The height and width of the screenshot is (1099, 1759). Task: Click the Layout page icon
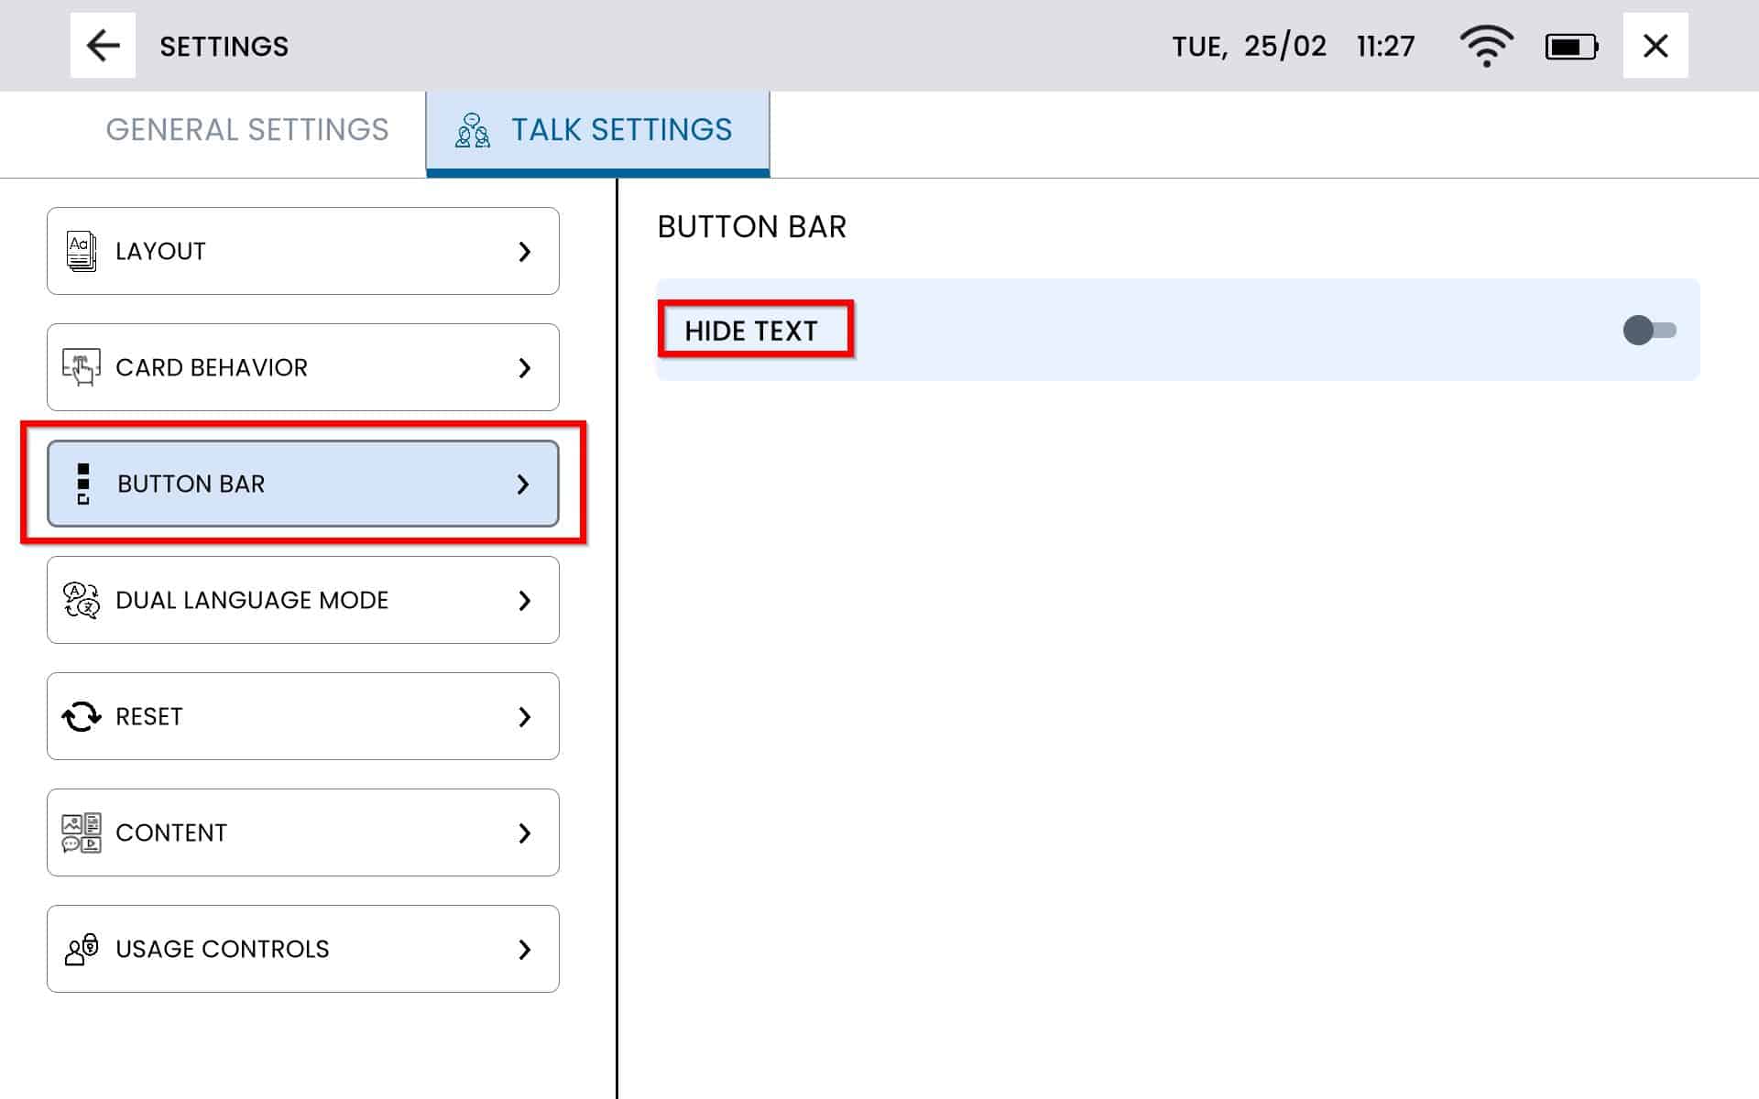click(82, 251)
